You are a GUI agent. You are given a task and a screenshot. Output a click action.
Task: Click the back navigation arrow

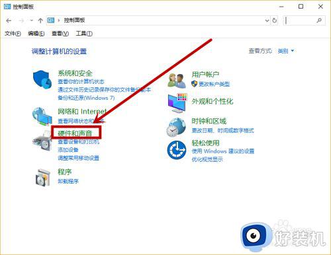9,20
